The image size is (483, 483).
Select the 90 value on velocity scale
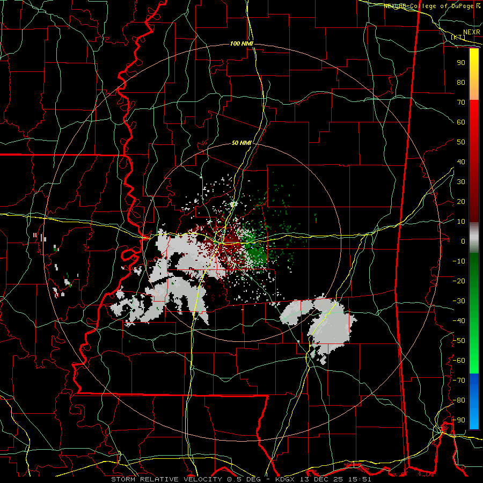coord(461,63)
